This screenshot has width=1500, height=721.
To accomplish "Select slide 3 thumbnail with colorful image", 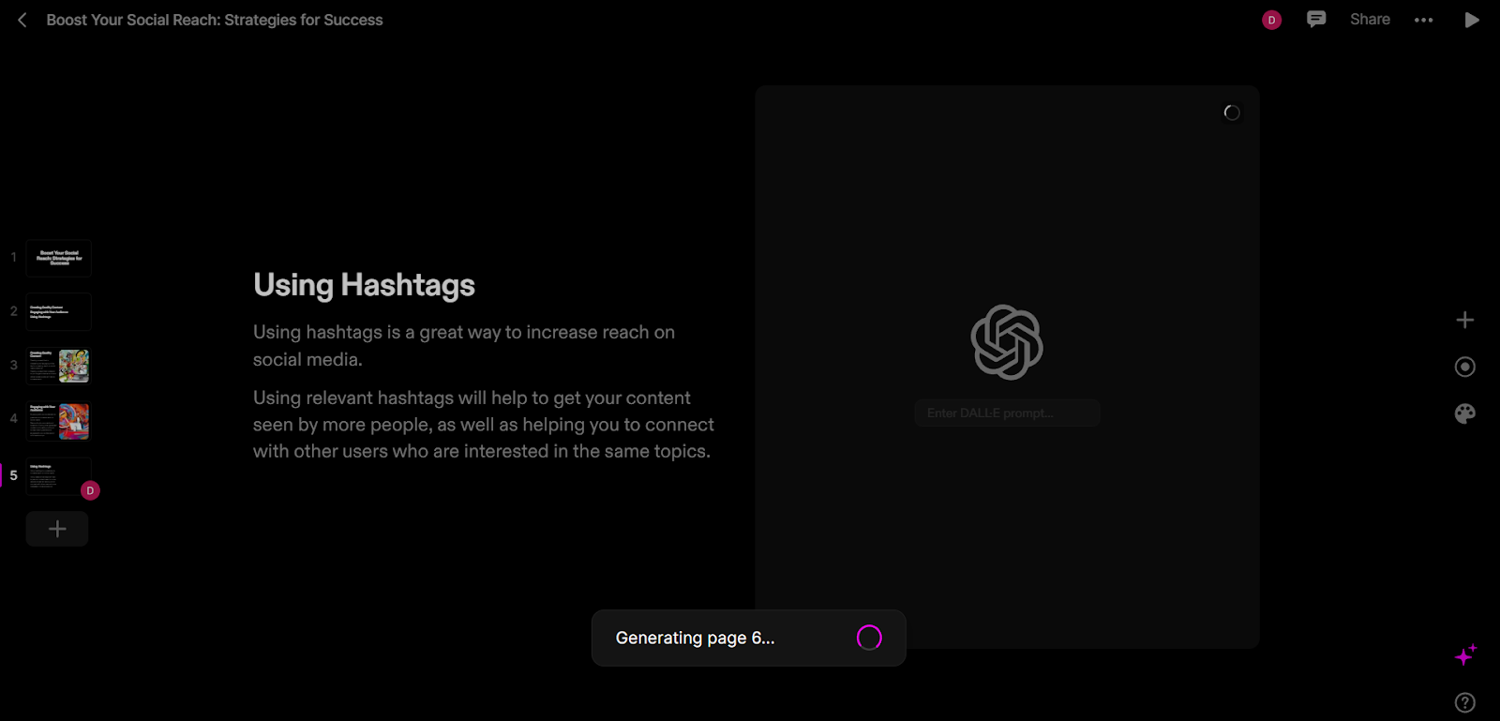I will click(58, 366).
